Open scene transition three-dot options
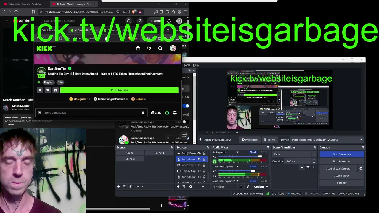This screenshot has height=213, width=379. [x=314, y=168]
